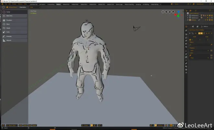
Task: Click the green Y axis gizmo ball
Action: [178, 16]
